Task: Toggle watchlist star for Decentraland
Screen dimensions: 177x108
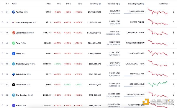Action: 2,33
